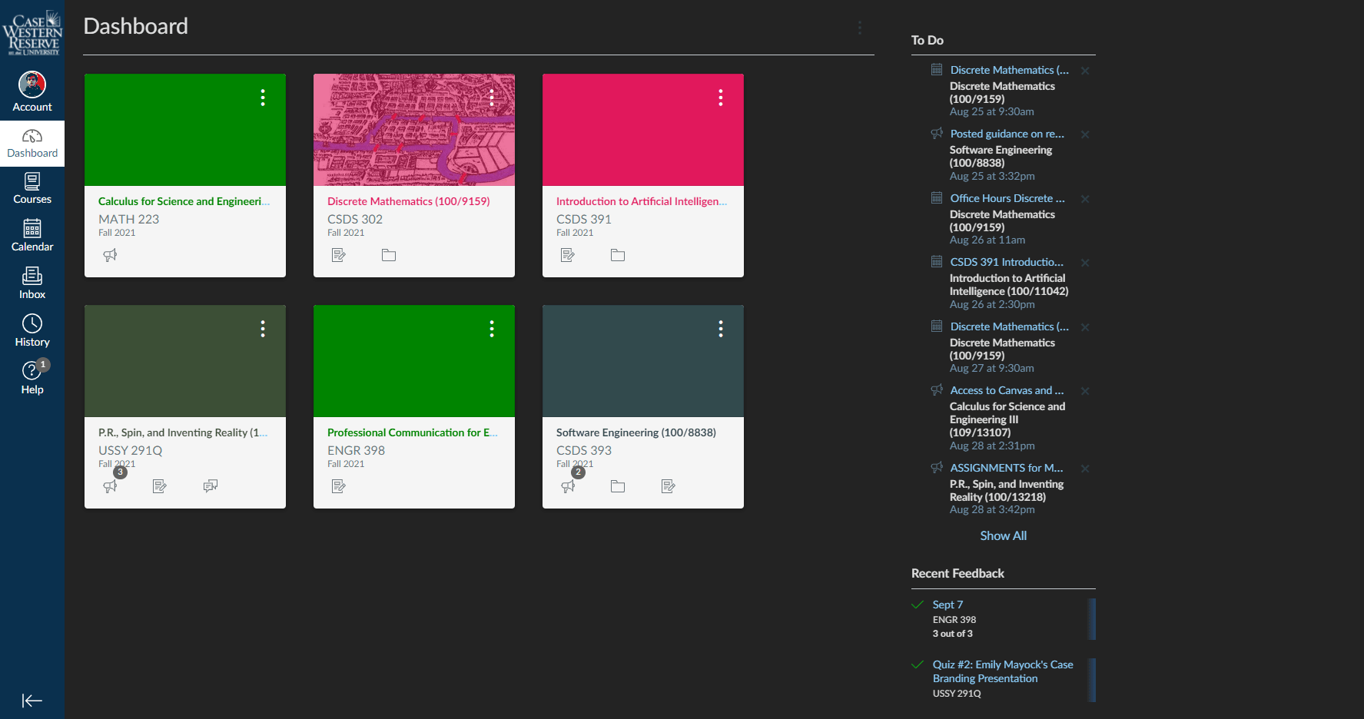Dismiss the Office Hours Discrete to-do item
The width and height of the screenshot is (1364, 719).
[1085, 199]
